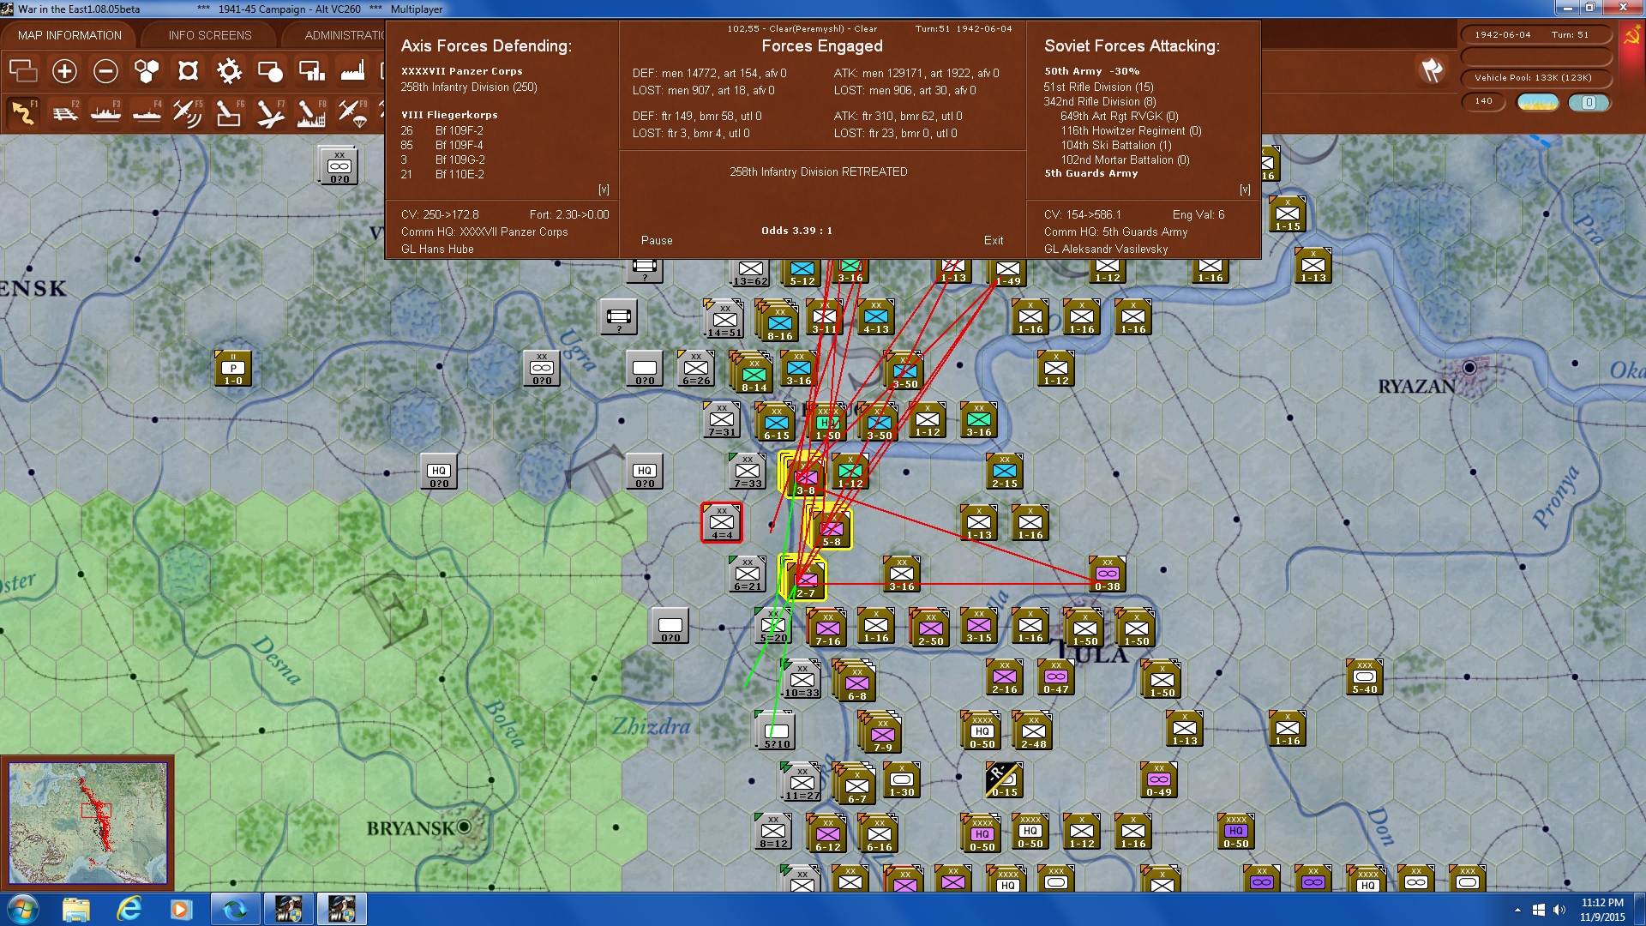Click the 50th Army header
Screen dimensions: 1646x926
tap(1091, 71)
